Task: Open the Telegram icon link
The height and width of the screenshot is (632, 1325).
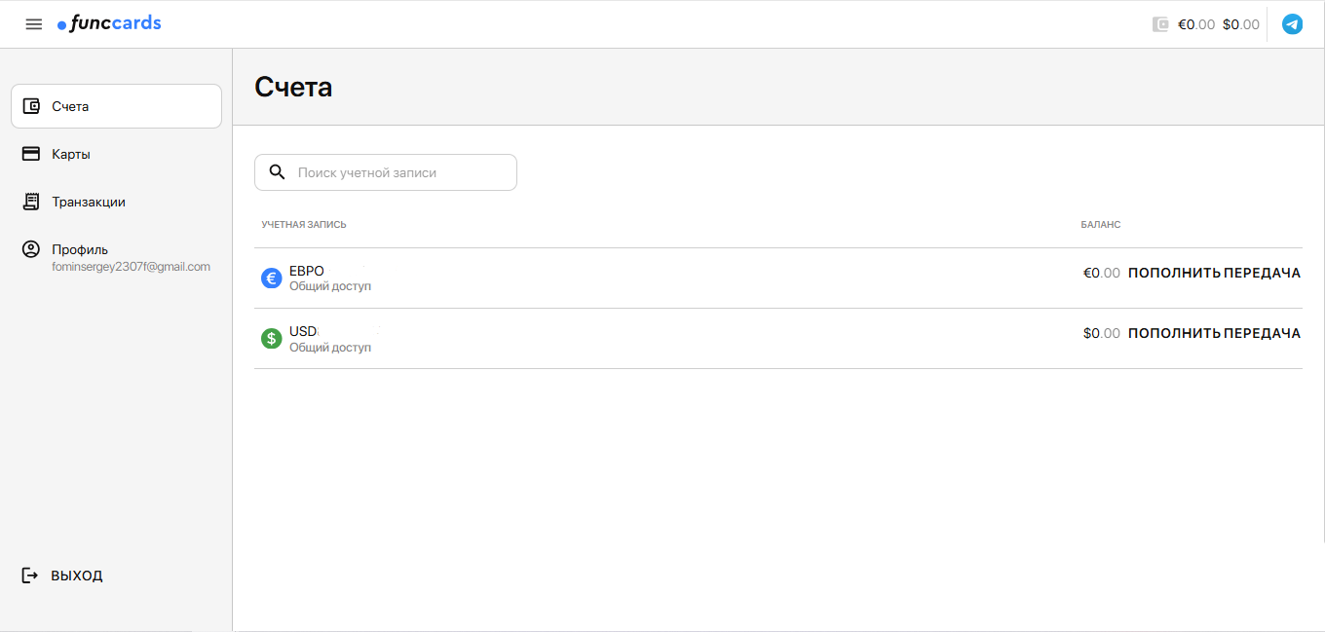Action: [1292, 24]
